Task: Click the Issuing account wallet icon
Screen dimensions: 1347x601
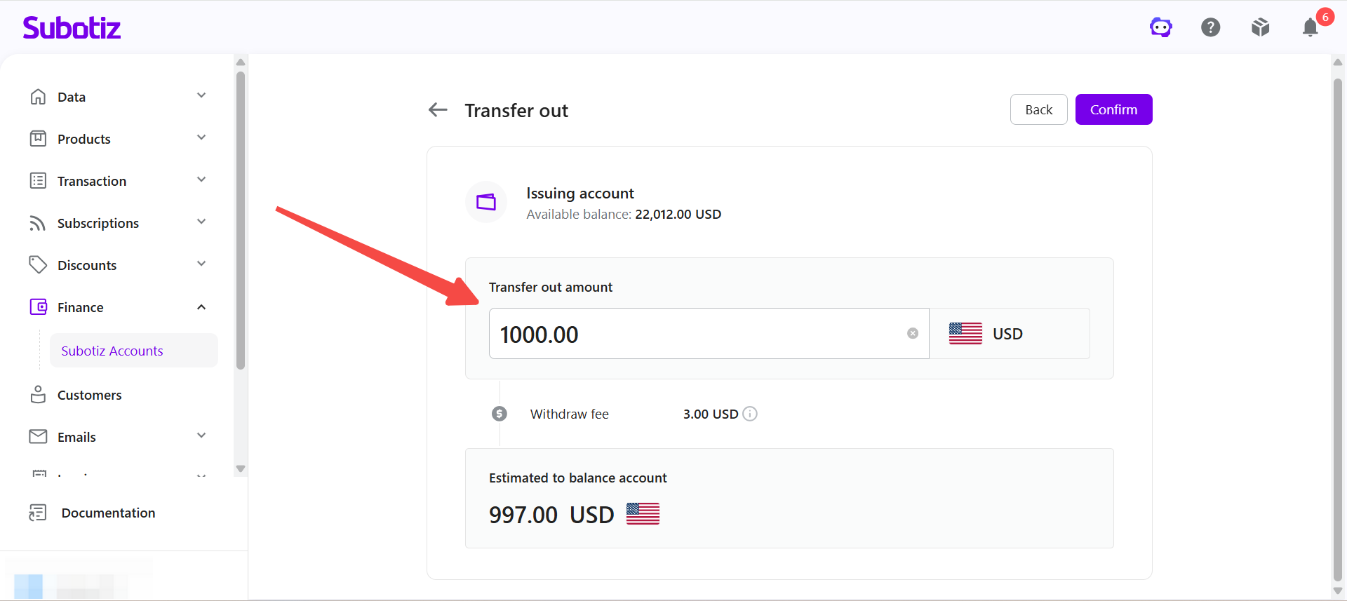Action: (486, 203)
